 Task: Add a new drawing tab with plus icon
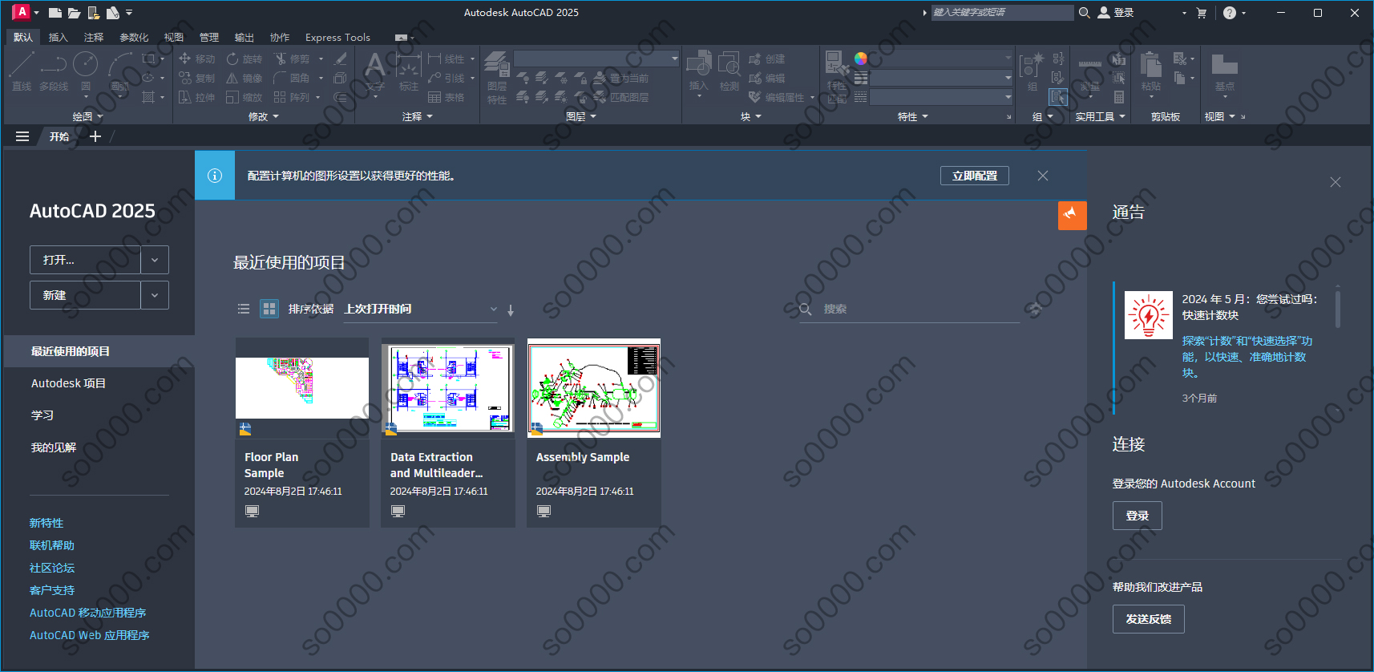point(95,136)
